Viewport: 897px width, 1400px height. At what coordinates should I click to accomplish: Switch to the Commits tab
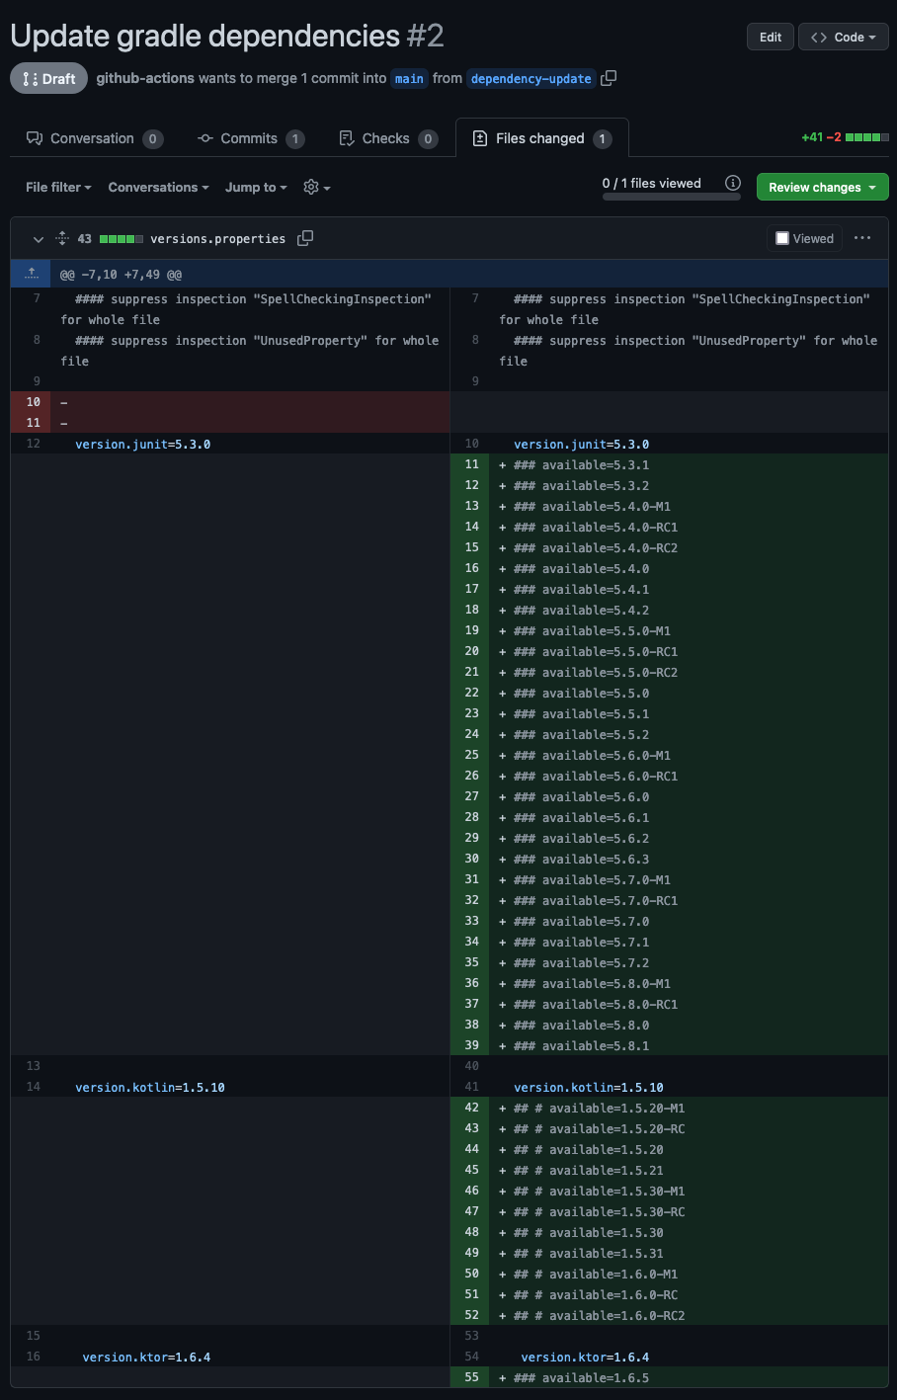pos(251,138)
